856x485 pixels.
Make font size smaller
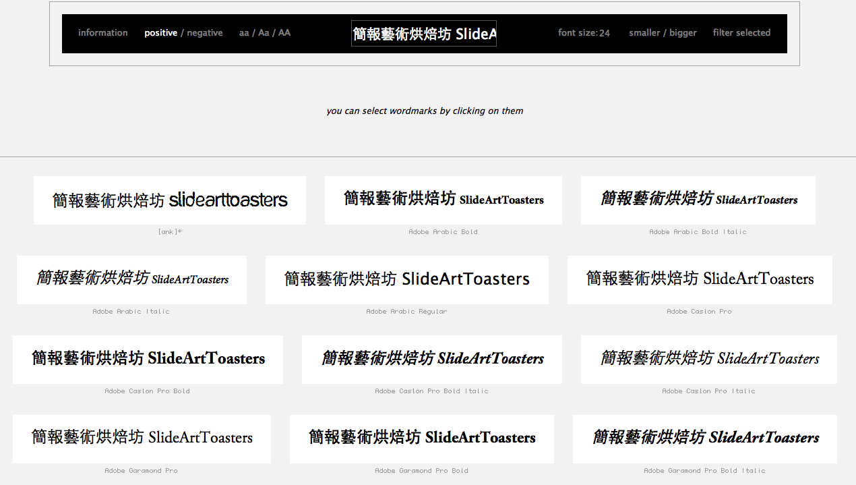pyautogui.click(x=645, y=33)
